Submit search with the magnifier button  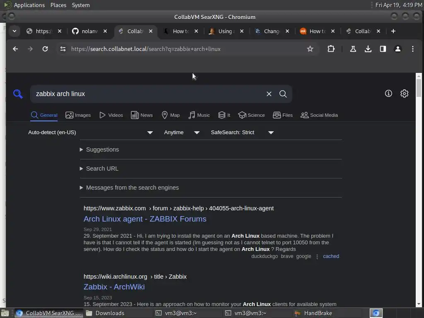(x=283, y=94)
